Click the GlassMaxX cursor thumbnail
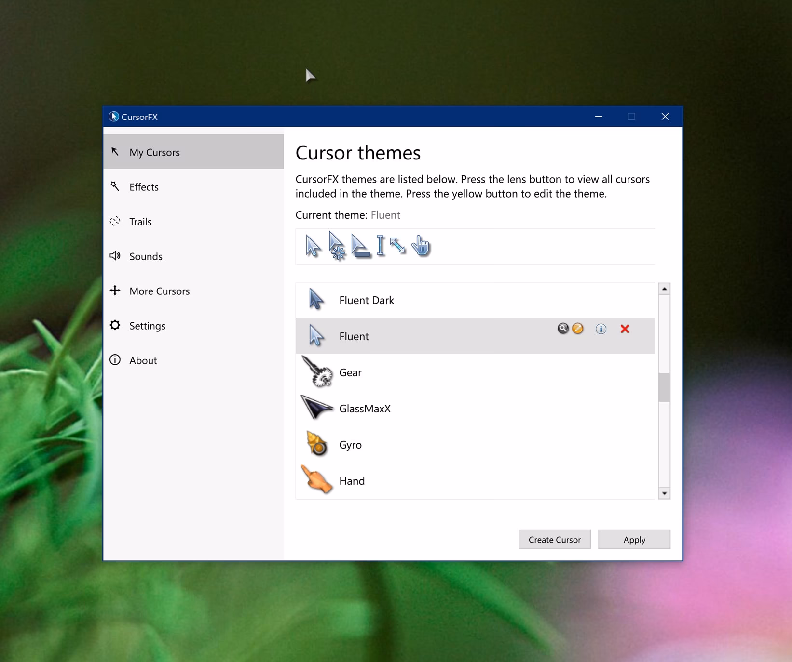The image size is (792, 662). (316, 407)
